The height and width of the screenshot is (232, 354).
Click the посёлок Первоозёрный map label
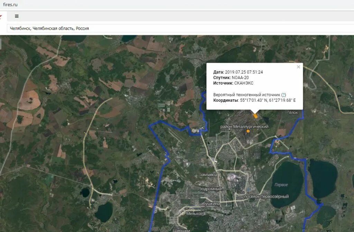[x=267, y=196]
